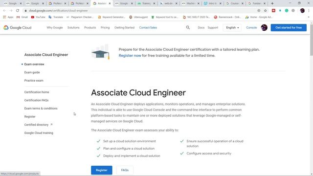Click the address bar URL field
The image size is (313, 176).
coord(140,11)
